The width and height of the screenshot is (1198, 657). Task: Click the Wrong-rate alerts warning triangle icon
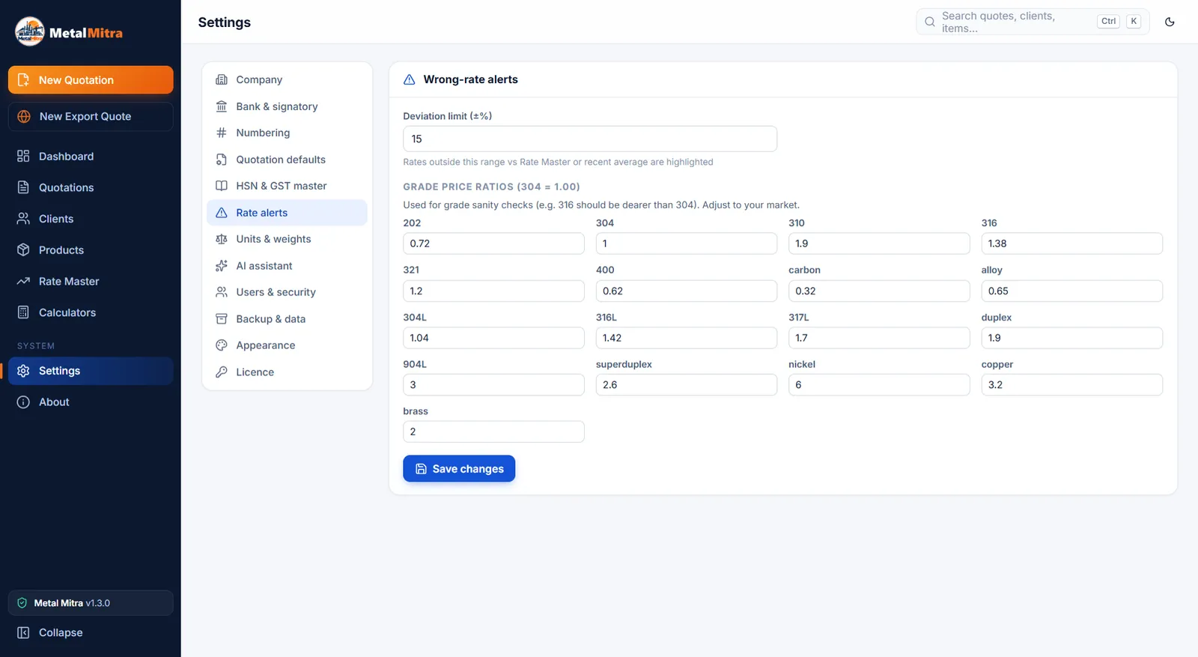pos(410,79)
